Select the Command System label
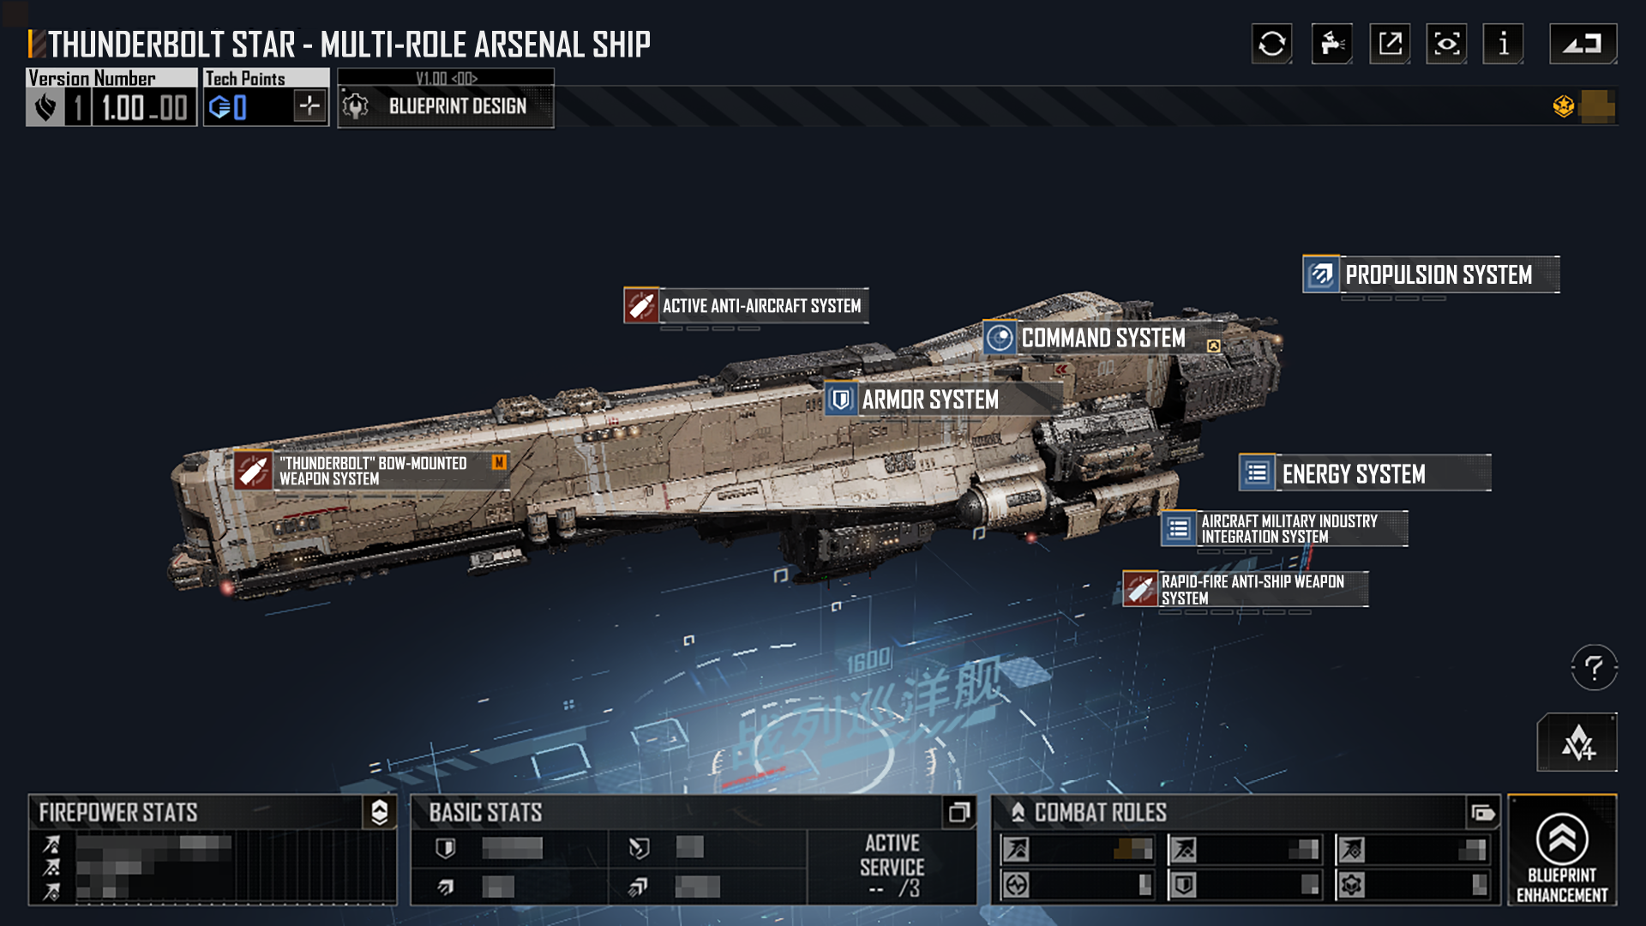Viewport: 1646px width, 926px height. (x=1103, y=339)
